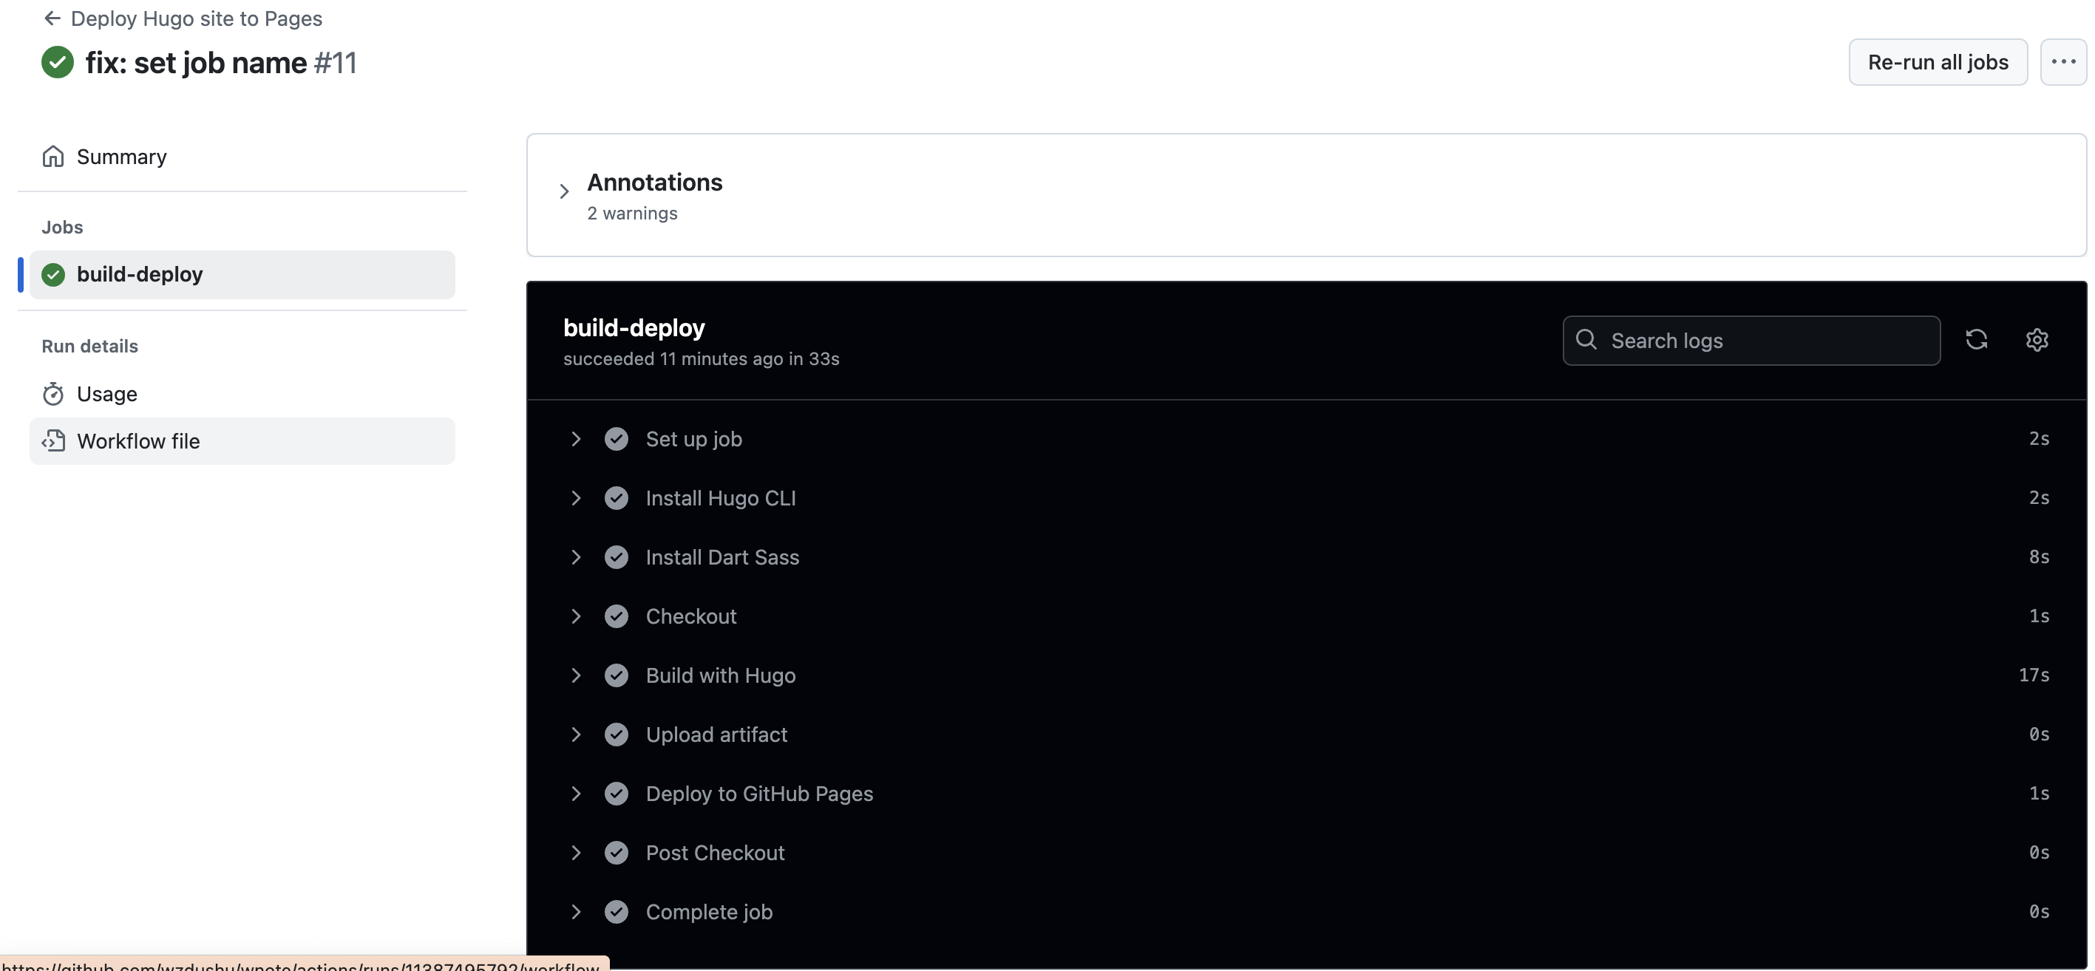This screenshot has width=2095, height=971.
Task: Click the Search logs input field
Action: [x=1751, y=338]
